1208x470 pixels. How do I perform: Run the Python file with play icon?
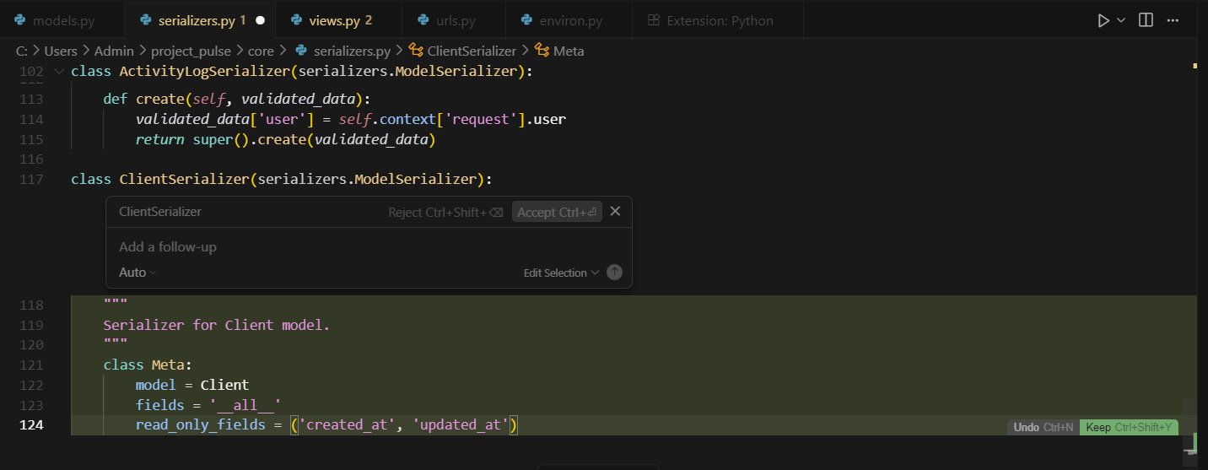[1103, 20]
